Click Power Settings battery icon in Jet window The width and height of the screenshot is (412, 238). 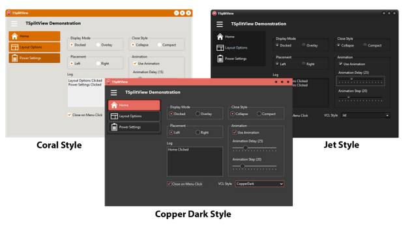tap(220, 59)
